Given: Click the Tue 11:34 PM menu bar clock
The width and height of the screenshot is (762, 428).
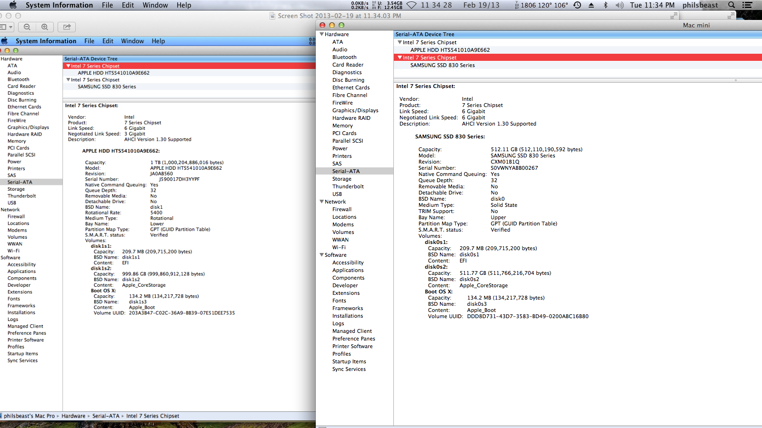Looking at the screenshot, I should pyautogui.click(x=652, y=5).
